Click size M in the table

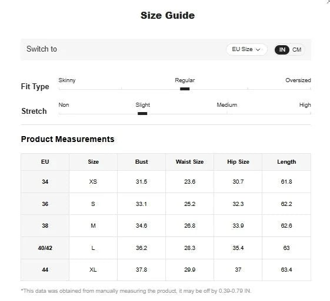[x=93, y=226]
